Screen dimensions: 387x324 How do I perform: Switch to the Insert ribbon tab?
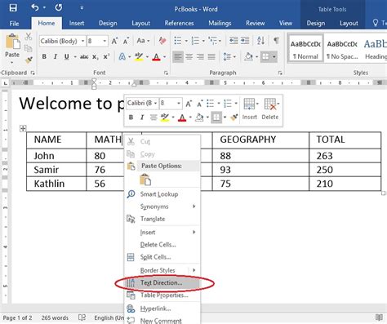click(x=77, y=23)
